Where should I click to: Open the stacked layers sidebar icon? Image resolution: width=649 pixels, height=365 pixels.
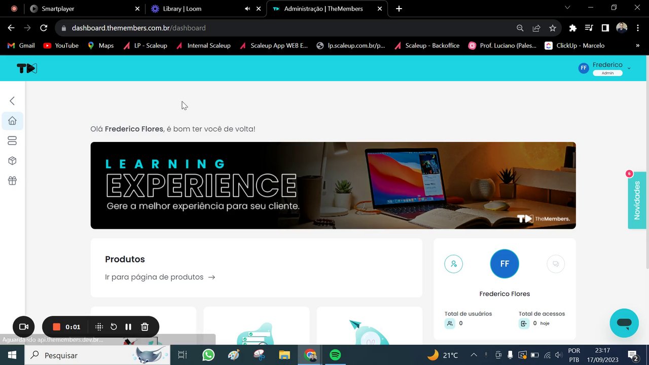coord(12,140)
